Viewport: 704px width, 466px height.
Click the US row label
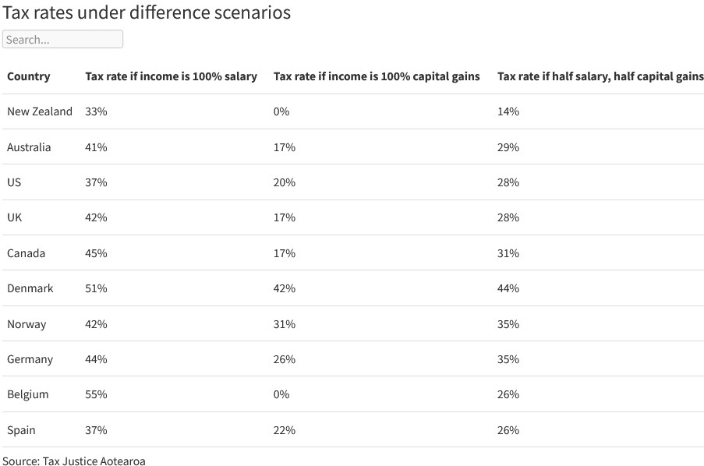tap(14, 182)
